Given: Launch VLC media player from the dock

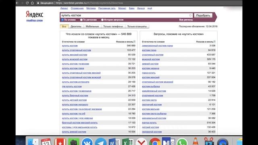Looking at the screenshot, I should tap(195, 141).
